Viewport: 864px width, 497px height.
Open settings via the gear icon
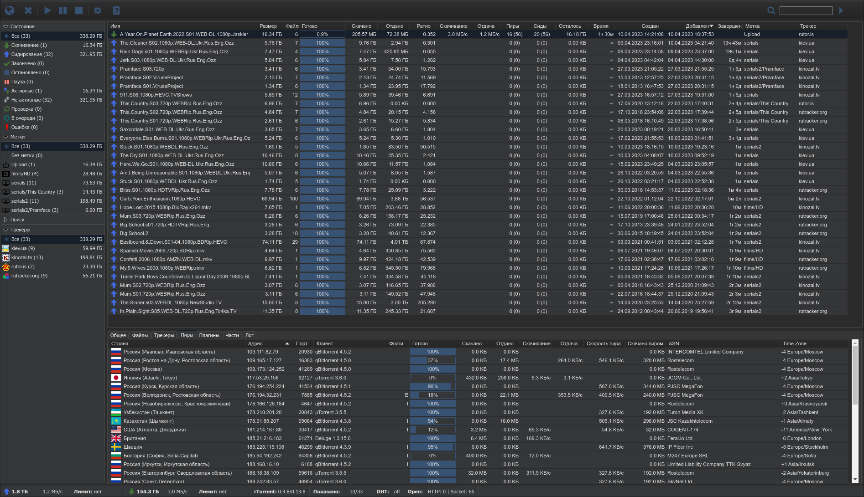[x=98, y=10]
